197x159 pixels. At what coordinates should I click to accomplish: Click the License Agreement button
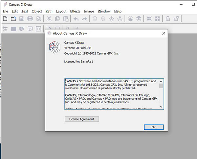tap(82, 119)
